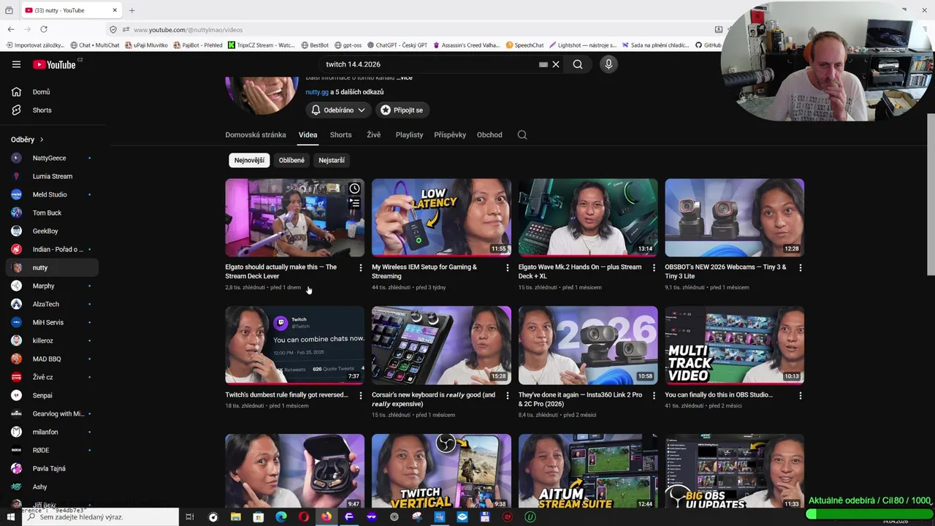Screen dimensions: 935x526
Task: Open 'They've done it again — Insta360' title
Action: click(580, 399)
